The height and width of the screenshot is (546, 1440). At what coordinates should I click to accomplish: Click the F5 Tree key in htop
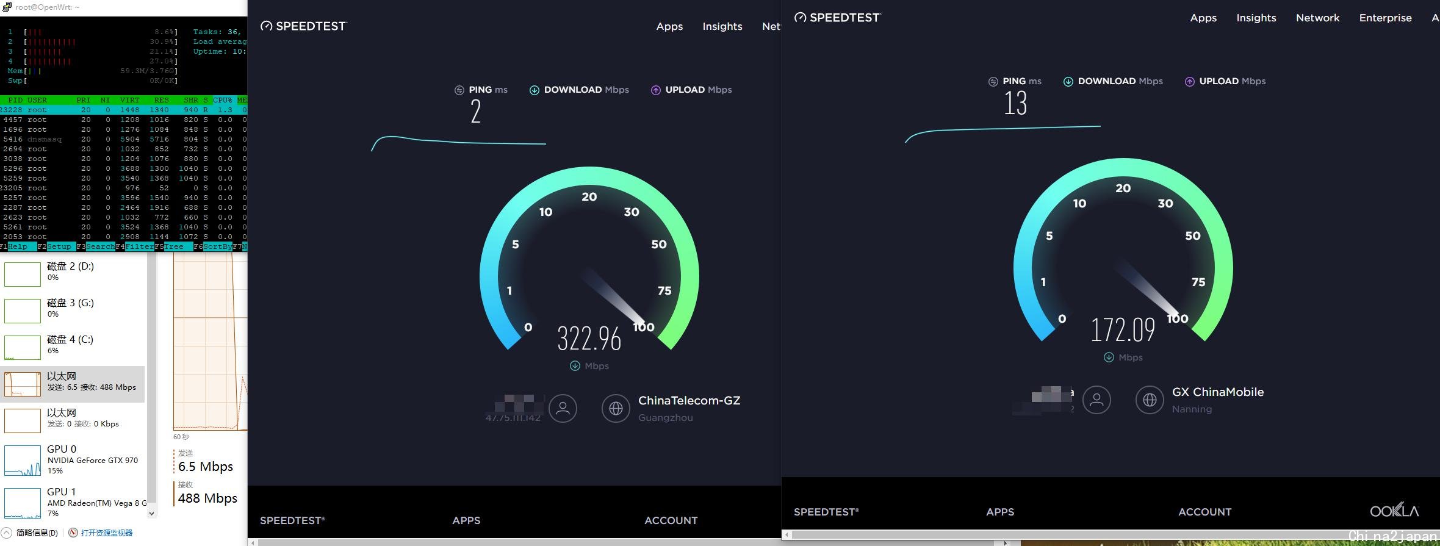pyautogui.click(x=173, y=246)
